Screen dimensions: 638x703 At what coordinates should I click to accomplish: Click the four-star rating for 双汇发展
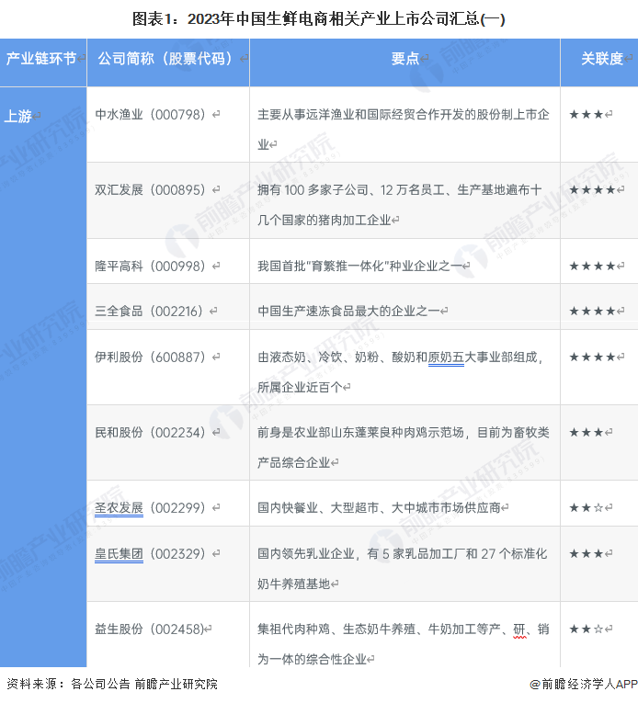[x=592, y=190]
